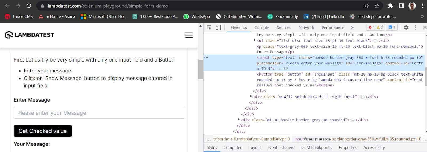The width and height of the screenshot is (427, 152).
Task: Open DevTools settings gear
Action: (x=406, y=28)
